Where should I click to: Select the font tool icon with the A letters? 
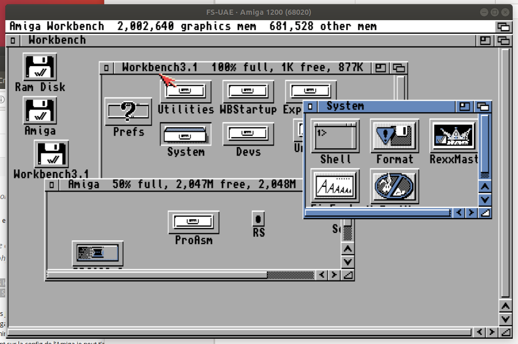335,186
